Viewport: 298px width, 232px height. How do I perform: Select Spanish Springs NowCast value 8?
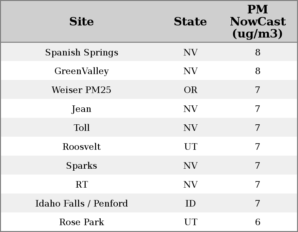(x=257, y=52)
